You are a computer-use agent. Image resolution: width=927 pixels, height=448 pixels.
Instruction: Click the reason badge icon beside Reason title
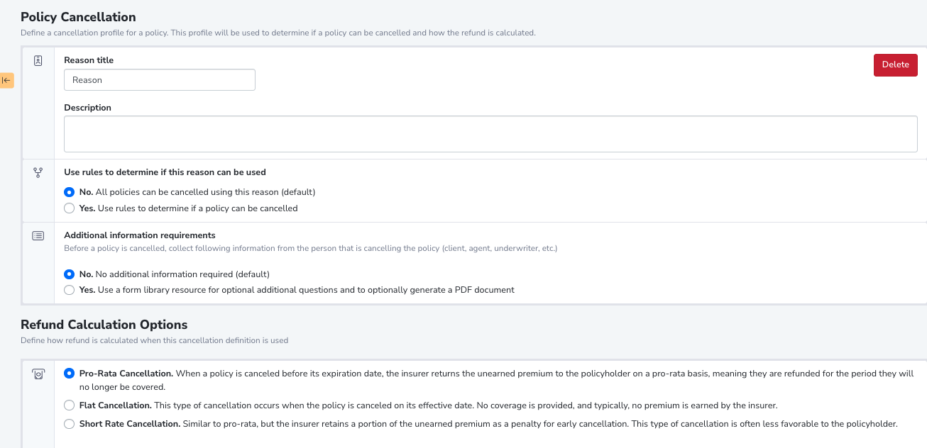38,61
